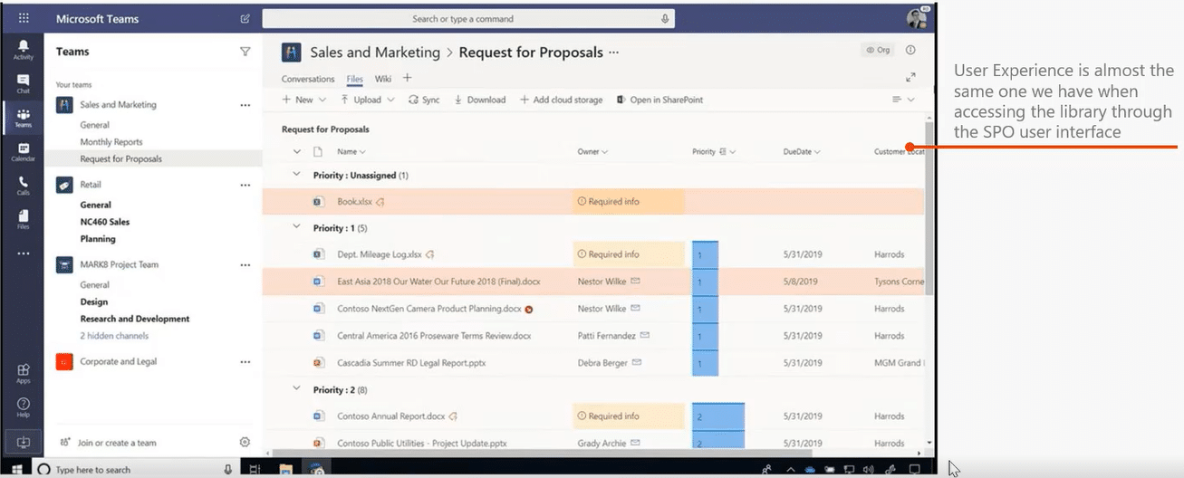This screenshot has width=1184, height=478.
Task: Open the app launcher waffle icon
Action: pyautogui.click(x=23, y=18)
